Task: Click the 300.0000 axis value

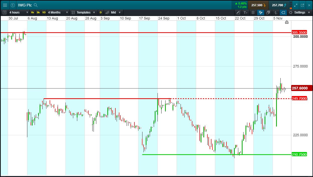Action: 300,36
